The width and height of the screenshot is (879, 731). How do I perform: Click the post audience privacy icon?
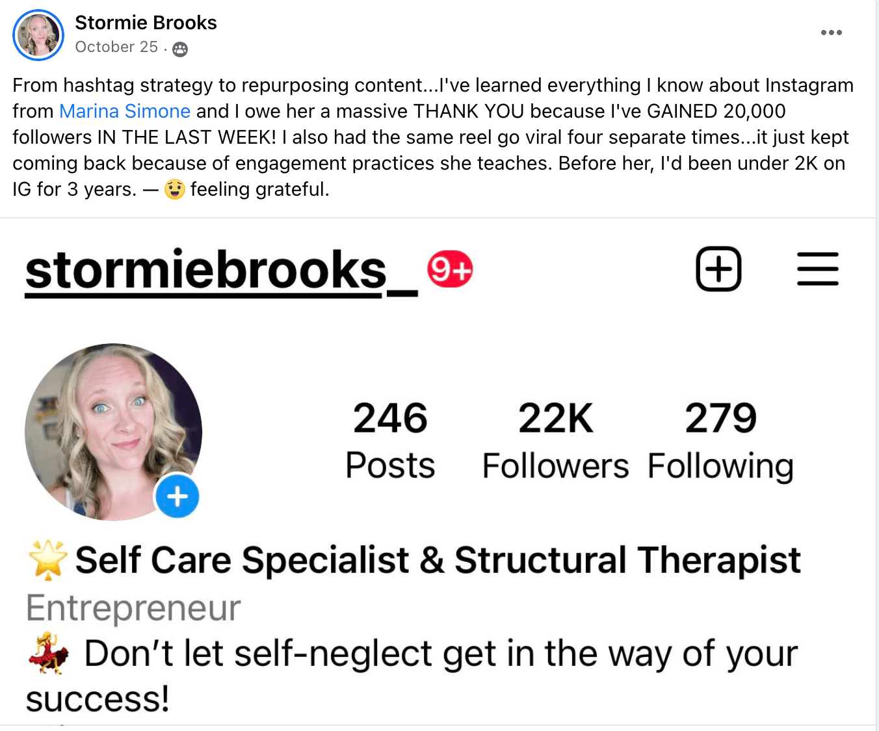click(180, 49)
